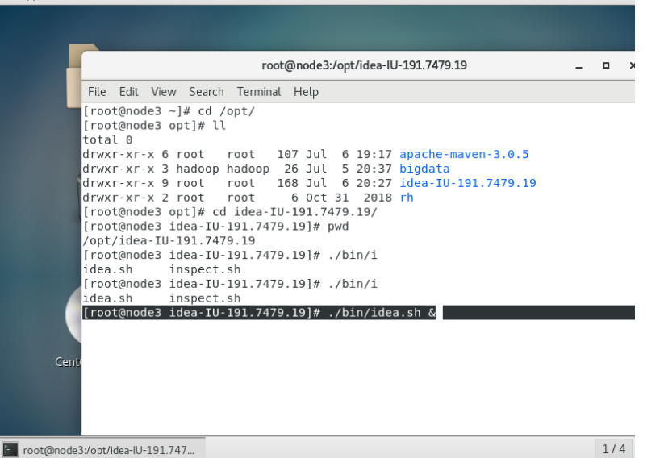
Task: Click the apache-maven-3.0.5 directory name
Action: (x=464, y=155)
